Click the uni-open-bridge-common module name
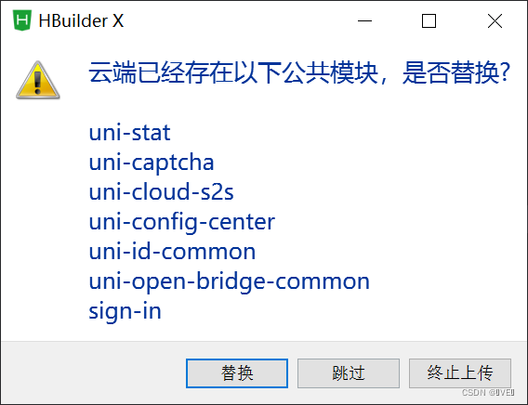The height and width of the screenshot is (405, 528). pos(230,281)
